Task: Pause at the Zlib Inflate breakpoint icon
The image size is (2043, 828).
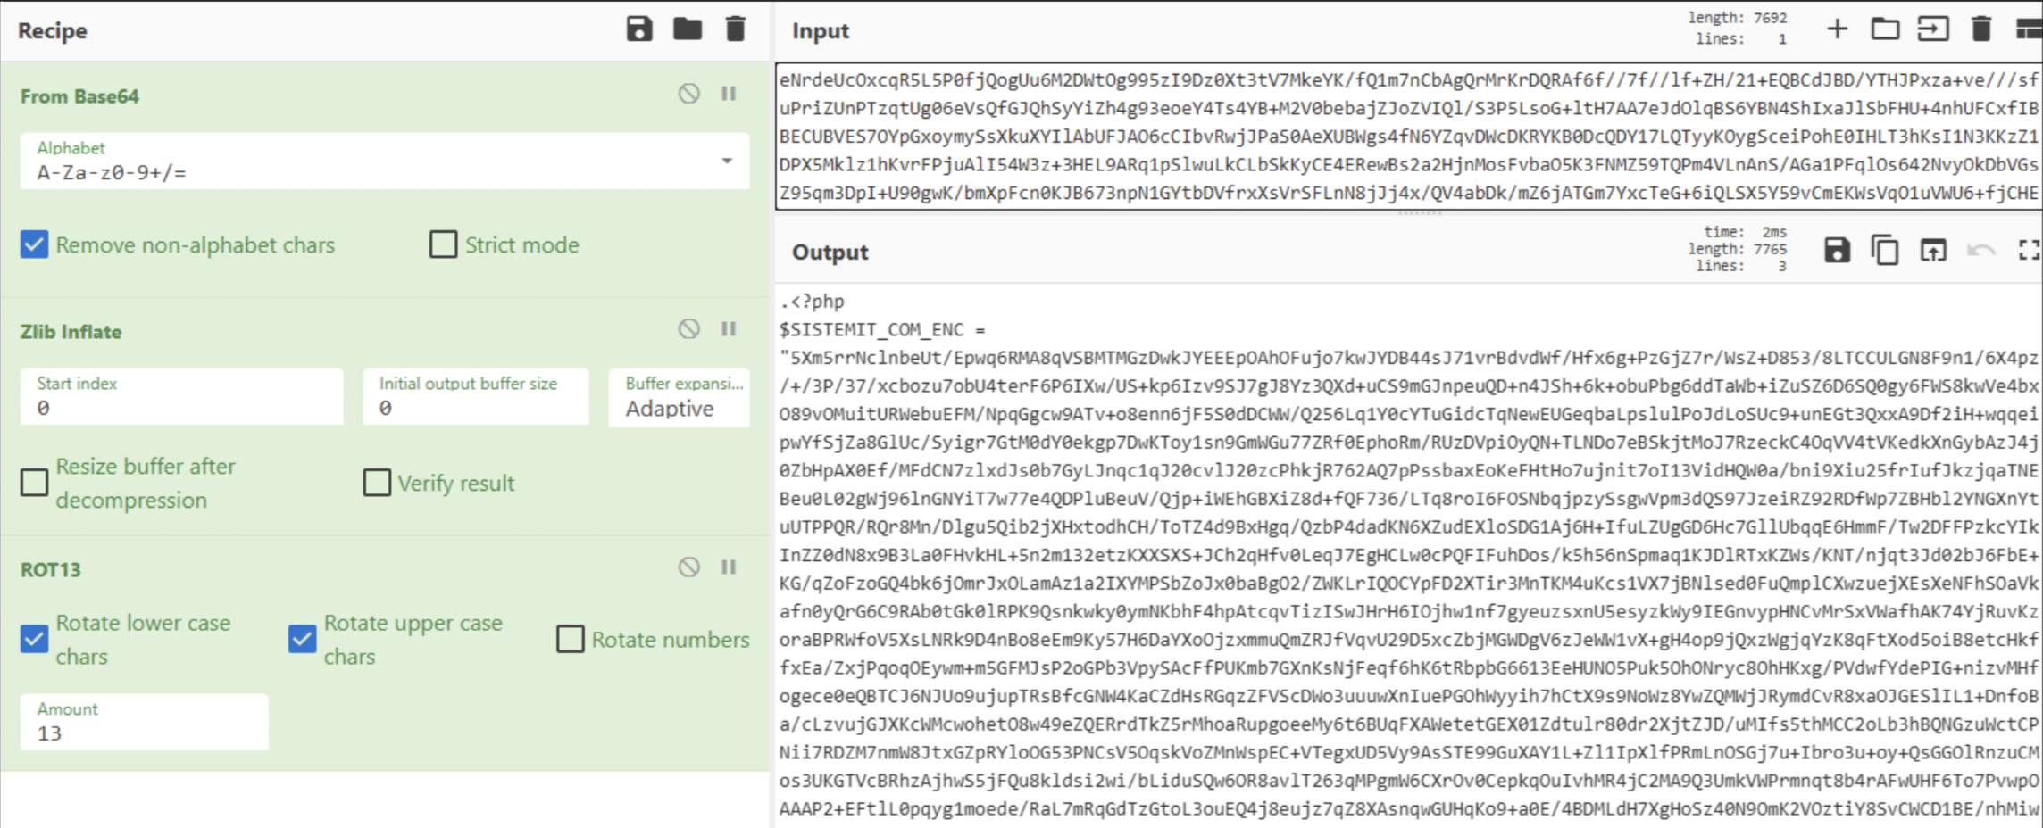Action: pyautogui.click(x=729, y=329)
